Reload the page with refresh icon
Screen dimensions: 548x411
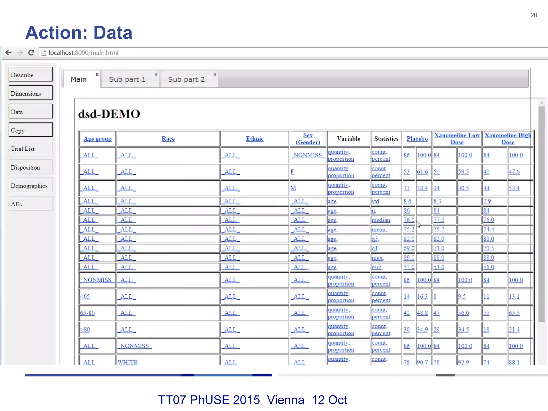click(31, 53)
